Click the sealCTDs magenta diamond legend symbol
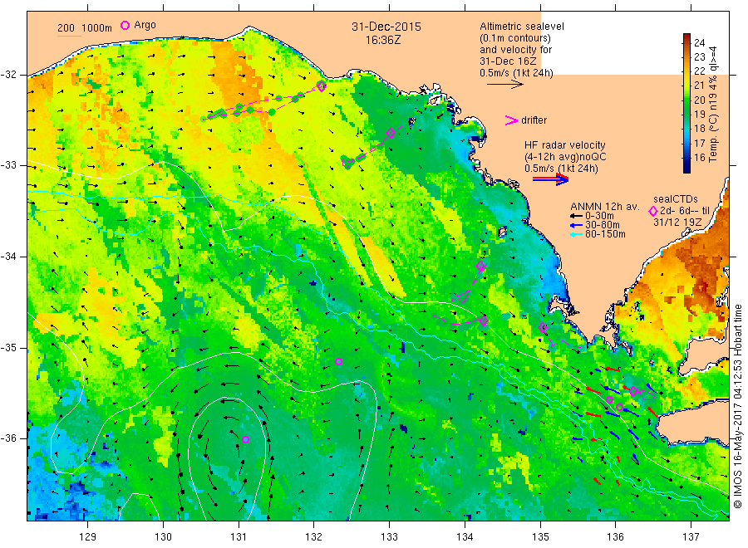Image resolution: width=748 pixels, height=548 pixels. pyautogui.click(x=653, y=211)
